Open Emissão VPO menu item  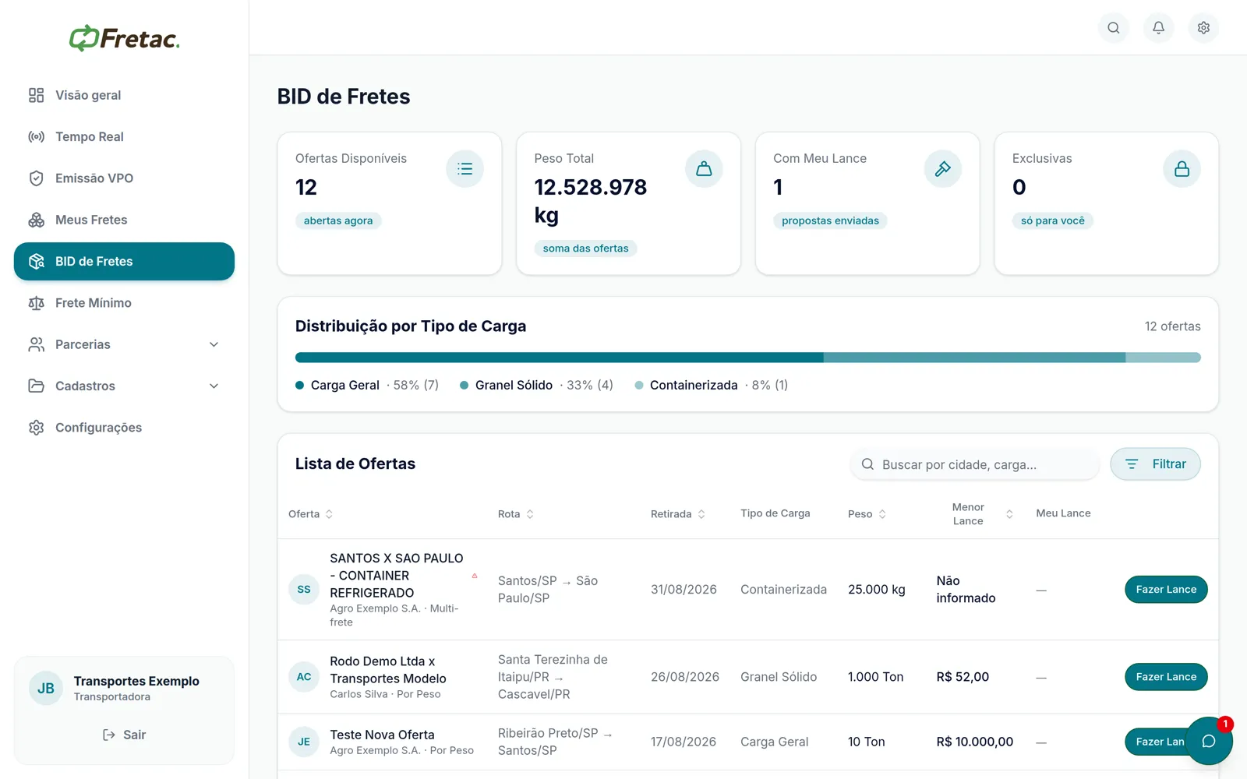click(x=124, y=178)
